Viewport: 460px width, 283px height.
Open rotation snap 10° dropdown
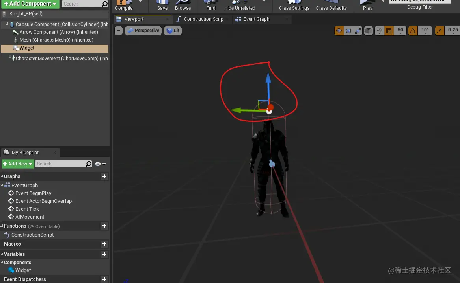[x=425, y=31]
